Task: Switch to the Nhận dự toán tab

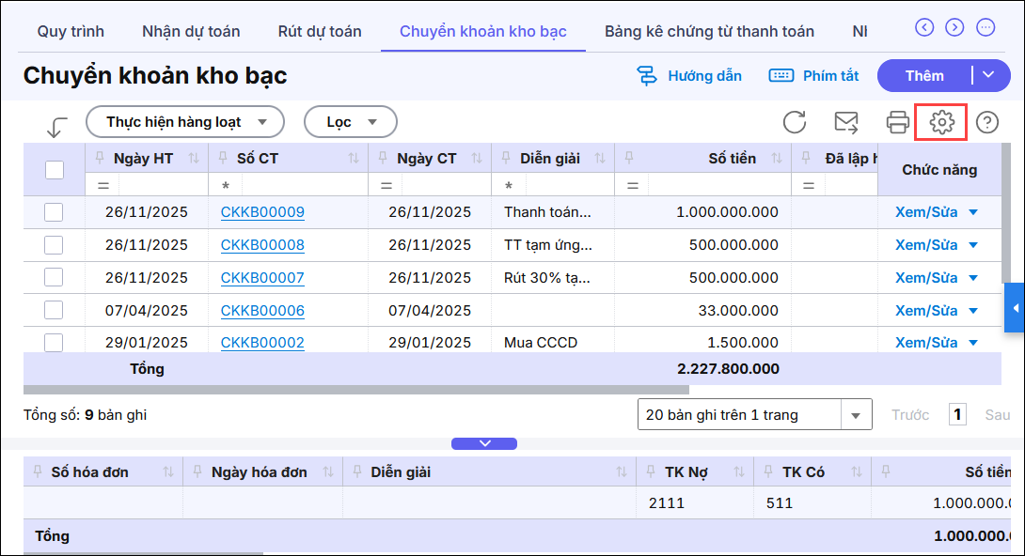Action: coord(191,31)
